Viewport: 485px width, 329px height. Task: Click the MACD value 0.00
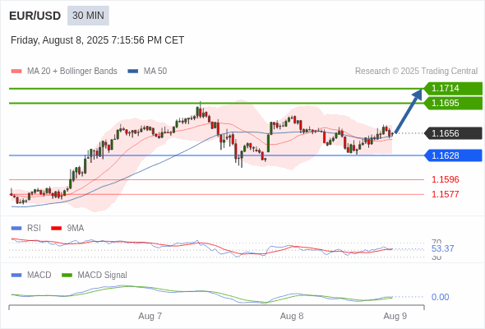440,297
